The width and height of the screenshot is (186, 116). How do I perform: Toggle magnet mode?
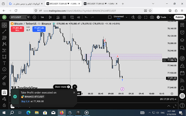[4, 92]
